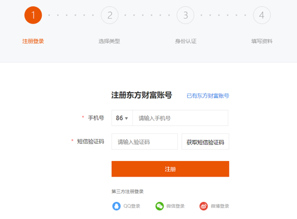This screenshot has height=219, width=297.
Task: Click the orange 注册 button
Action: [x=170, y=169]
